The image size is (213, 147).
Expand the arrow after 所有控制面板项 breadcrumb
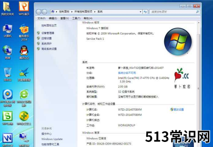coord(95,12)
